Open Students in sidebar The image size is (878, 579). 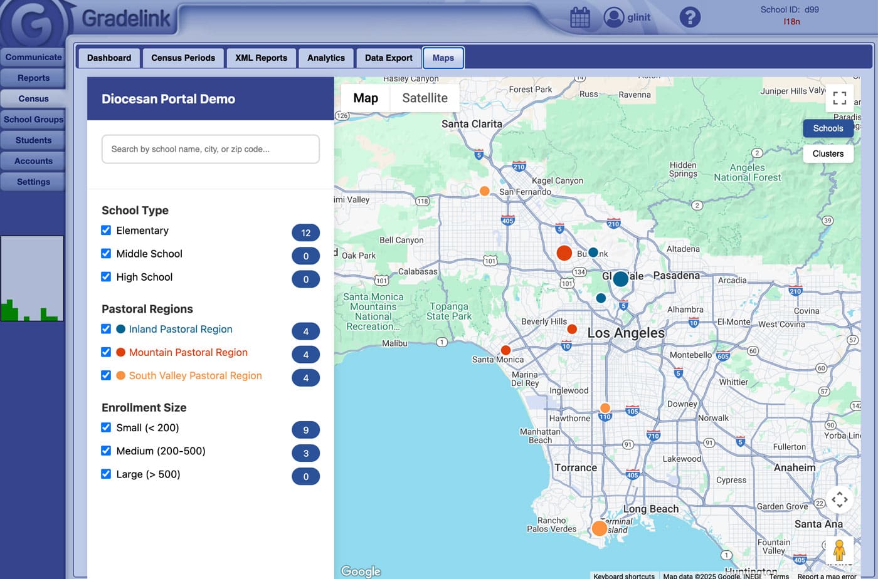point(33,140)
